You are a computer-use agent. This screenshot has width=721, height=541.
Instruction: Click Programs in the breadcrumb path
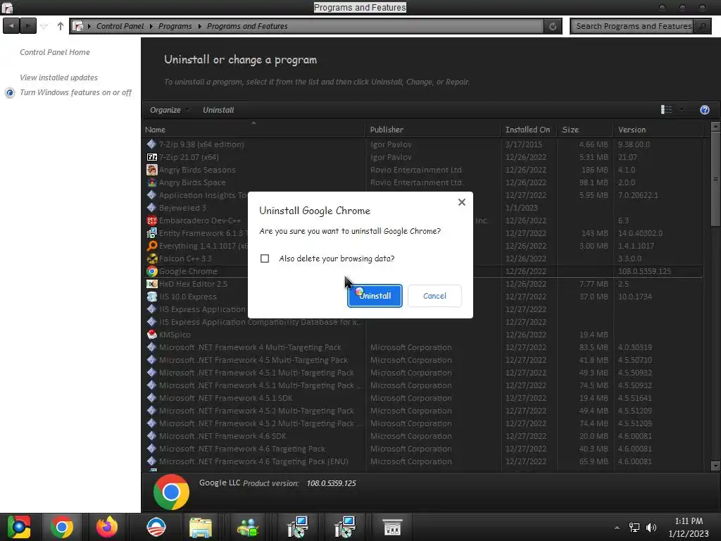(x=175, y=26)
